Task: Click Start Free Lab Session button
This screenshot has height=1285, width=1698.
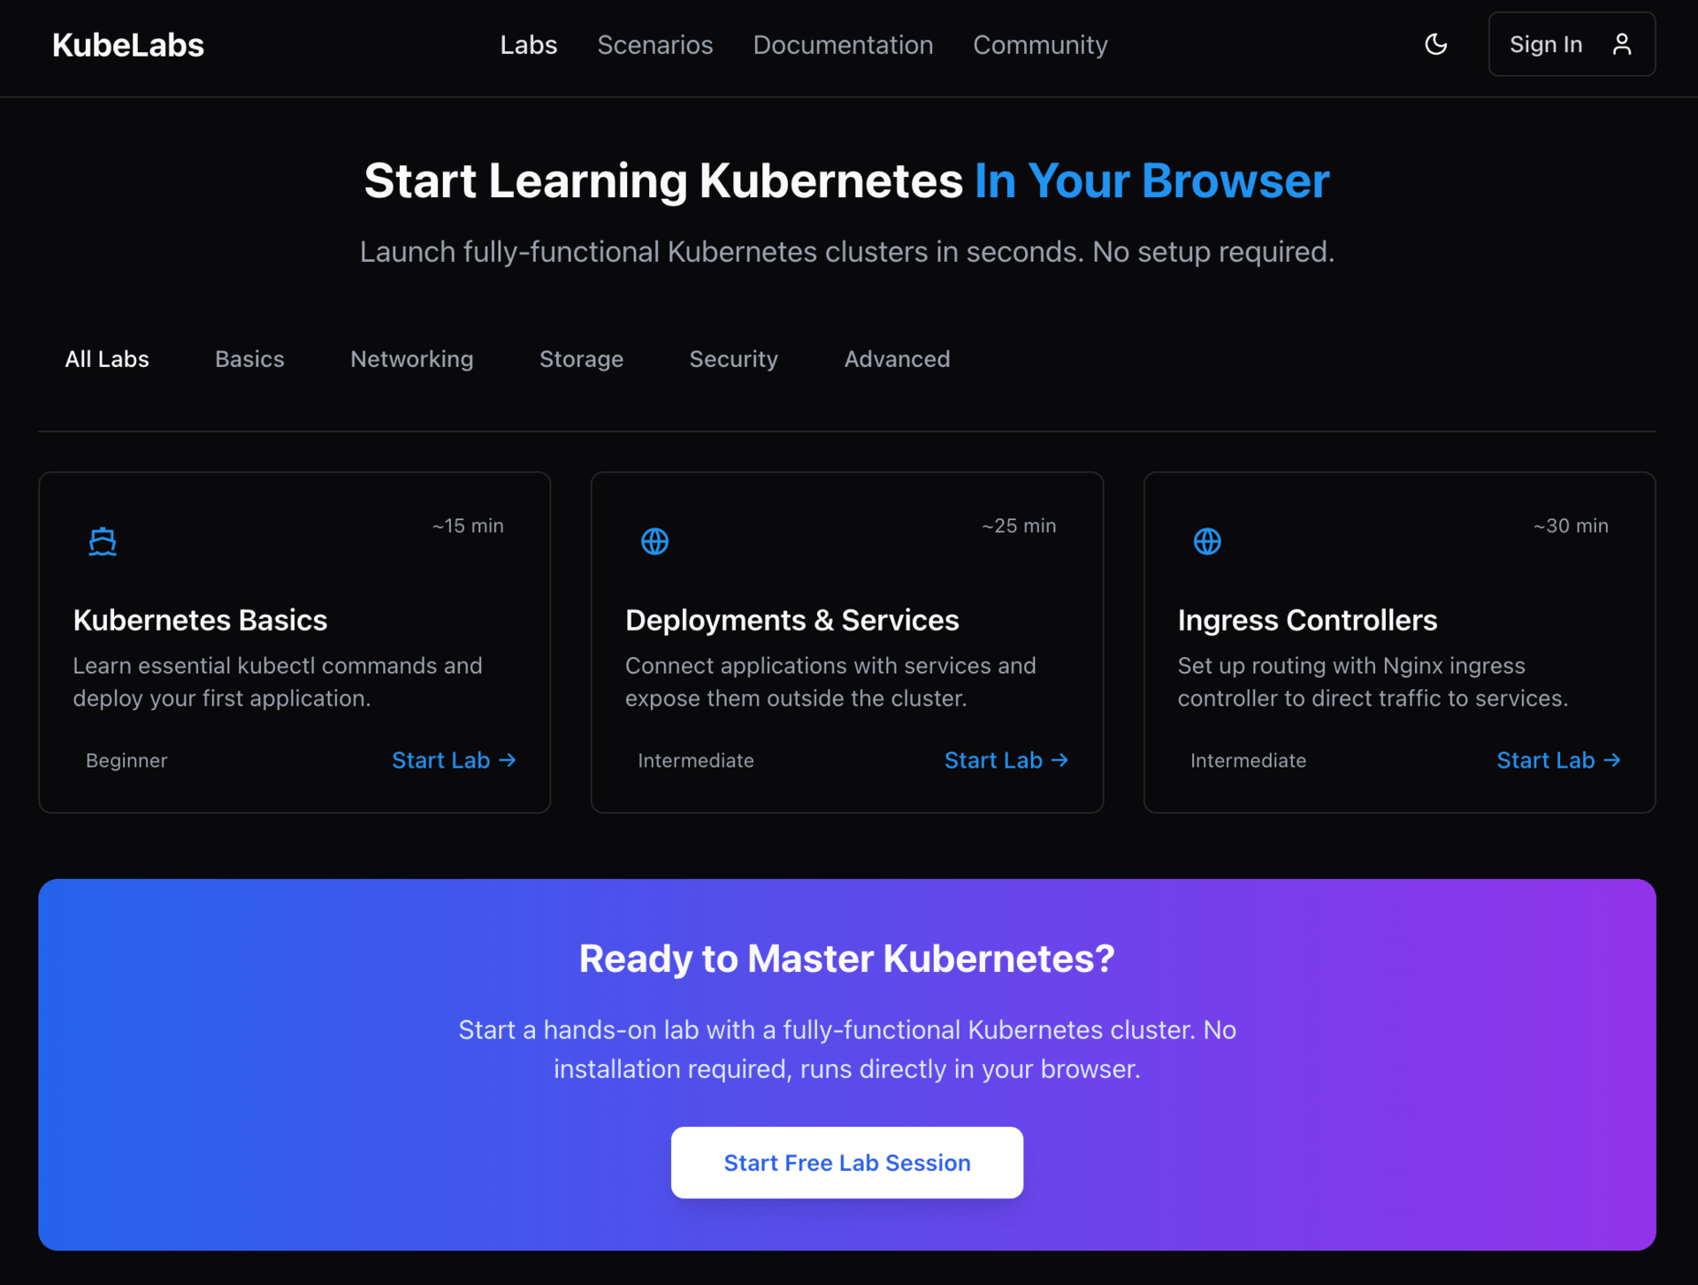Action: click(x=846, y=1162)
